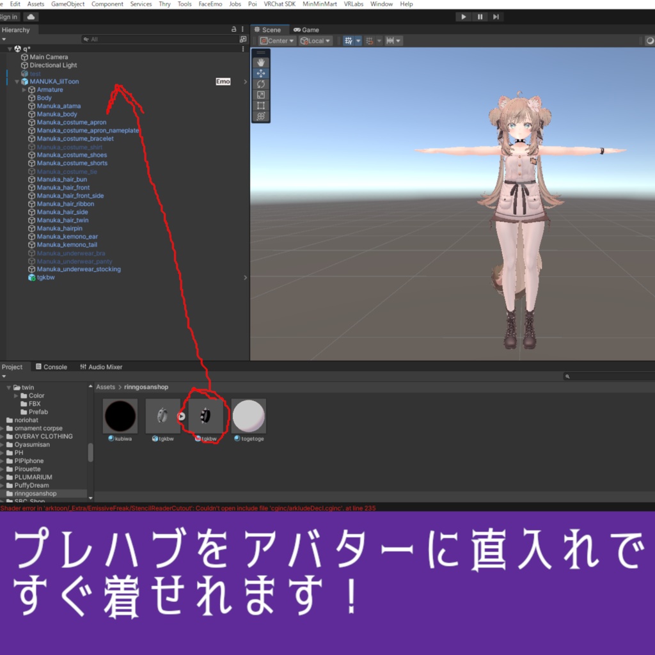Open the GameObject menu
Image resolution: width=655 pixels, height=655 pixels.
68,4
